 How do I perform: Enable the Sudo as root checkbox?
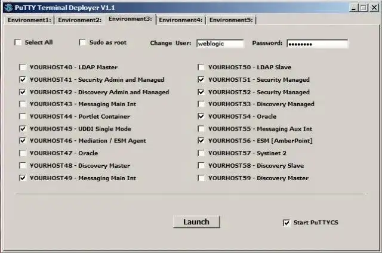[82, 42]
